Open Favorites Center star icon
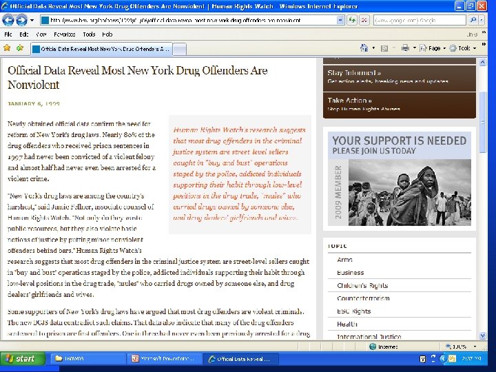Screen dimensions: 496x372 click(x=7, y=48)
